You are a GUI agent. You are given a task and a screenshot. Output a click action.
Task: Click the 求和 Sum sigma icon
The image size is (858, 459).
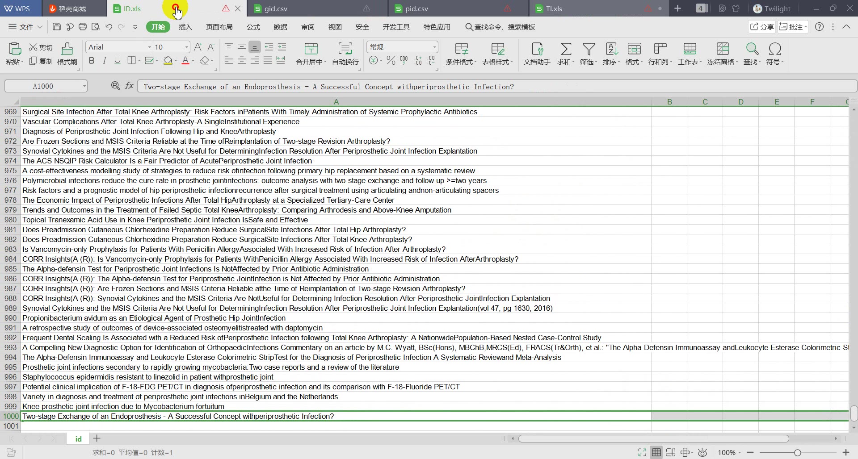click(x=566, y=49)
